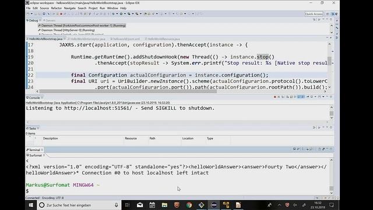Screen dimensions: 373x210
Task: Toggle show console when standard out changes
Action: point(299,97)
